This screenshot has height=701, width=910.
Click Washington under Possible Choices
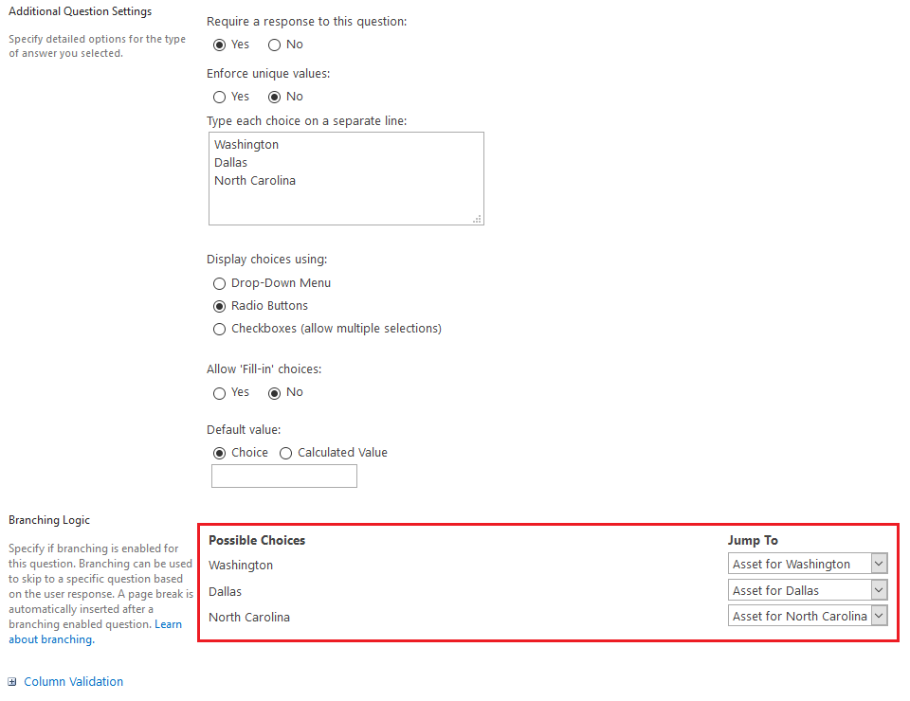240,566
